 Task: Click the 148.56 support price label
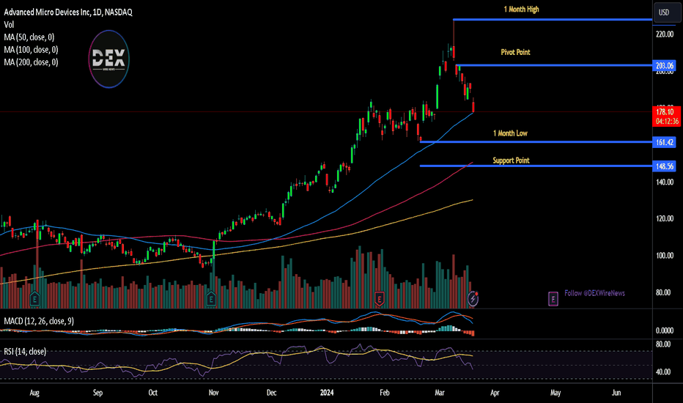pos(664,166)
